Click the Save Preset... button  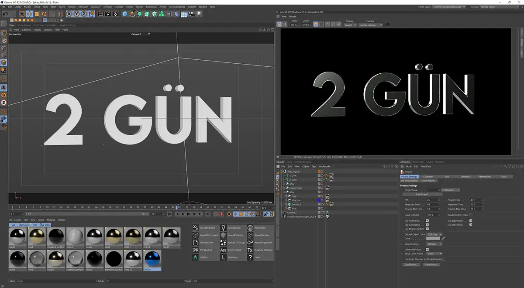coord(432,264)
